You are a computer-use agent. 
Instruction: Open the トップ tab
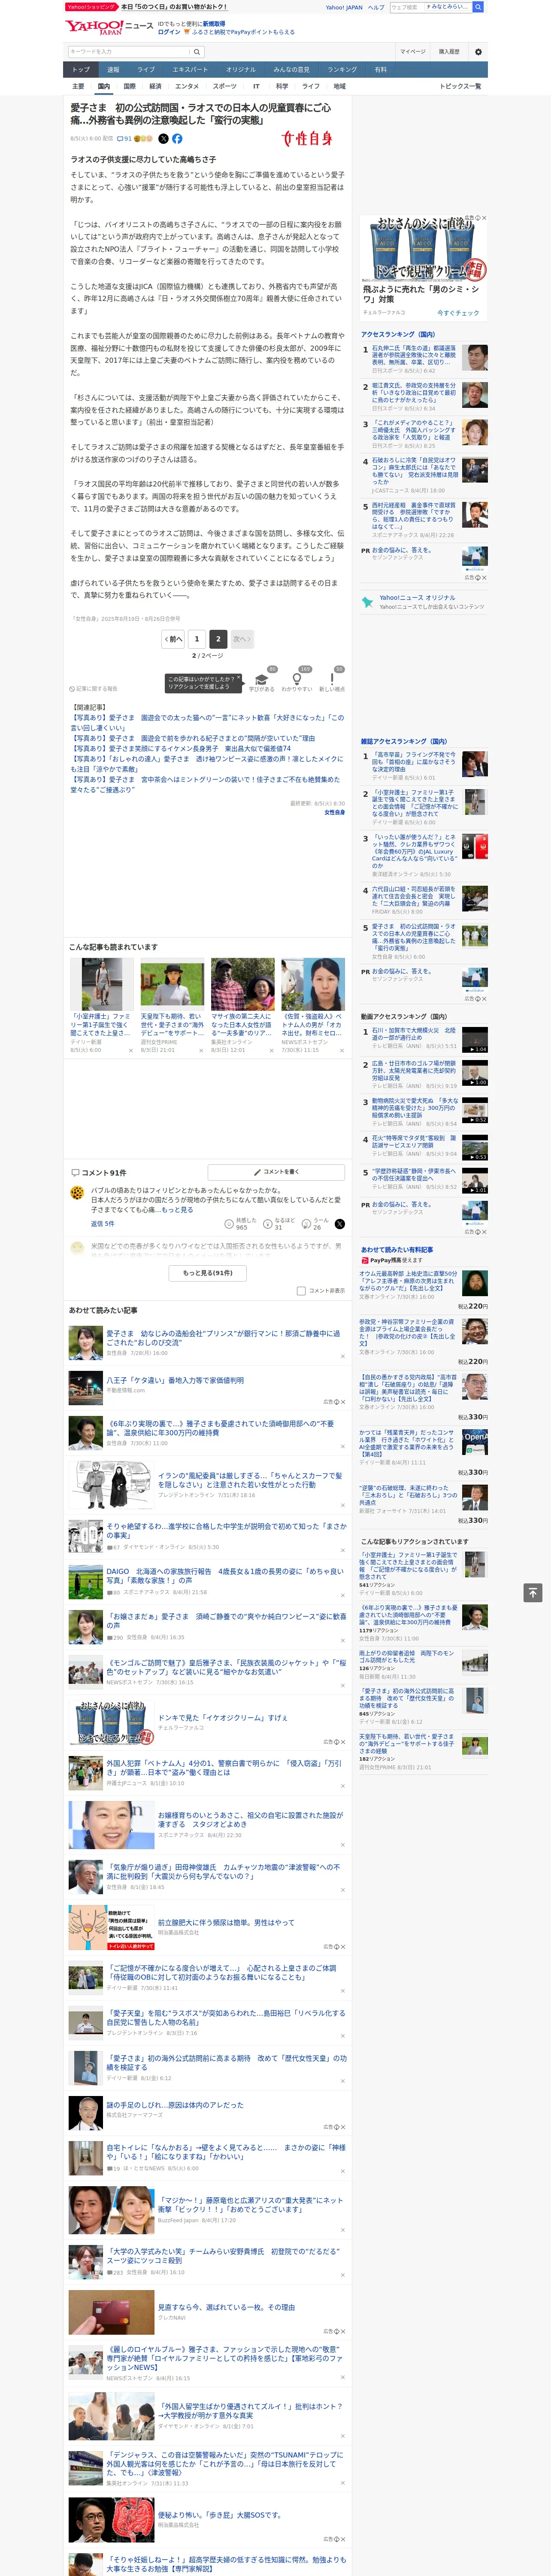pos(81,70)
